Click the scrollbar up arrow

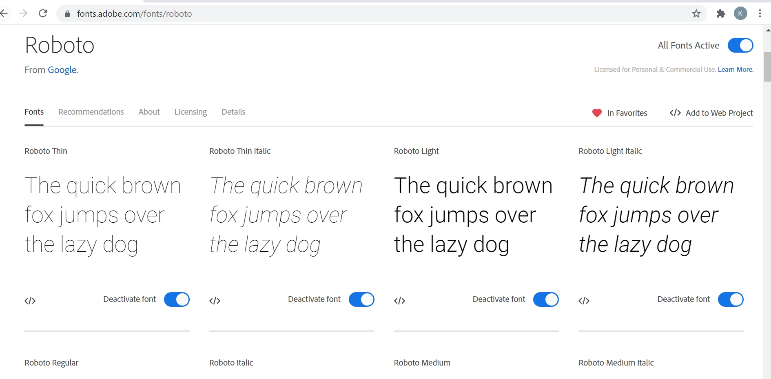click(768, 30)
